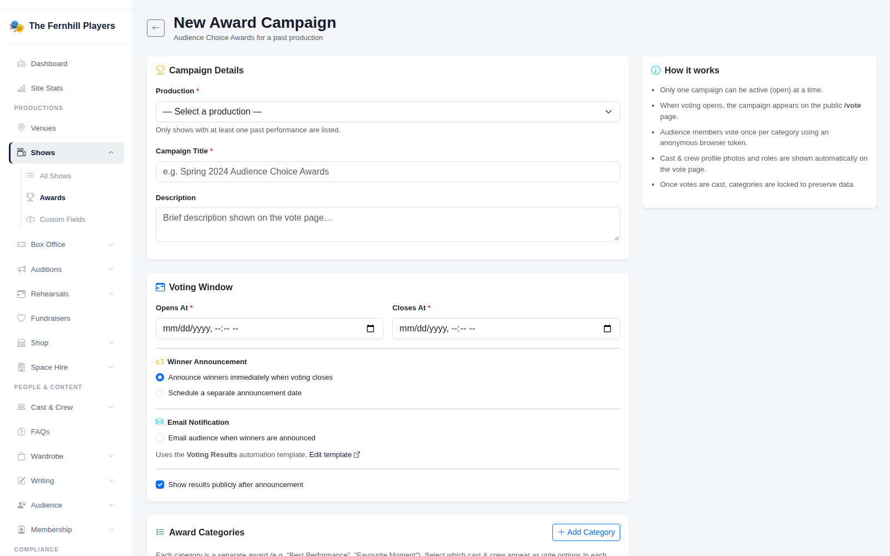Screen dimensions: 890x556
Task: Click the Description text area
Action: click(388, 225)
